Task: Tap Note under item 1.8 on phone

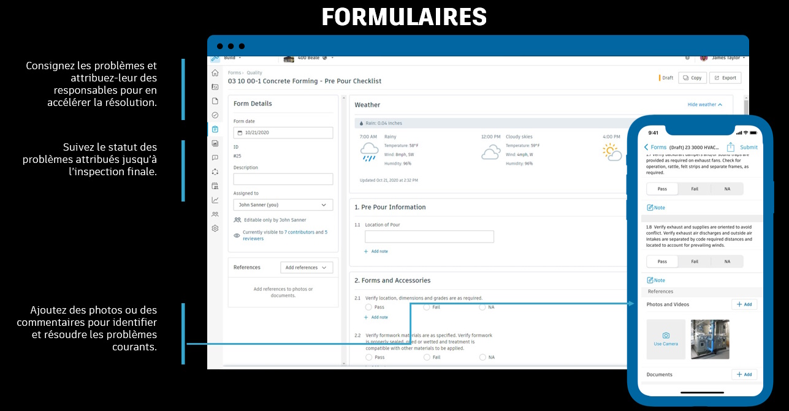Action: coord(656,281)
